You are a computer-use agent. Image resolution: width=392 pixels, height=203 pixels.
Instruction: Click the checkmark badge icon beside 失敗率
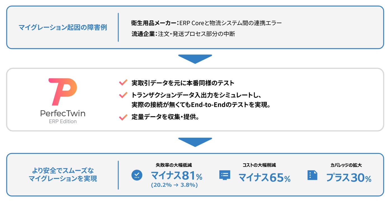pyautogui.click(x=137, y=175)
